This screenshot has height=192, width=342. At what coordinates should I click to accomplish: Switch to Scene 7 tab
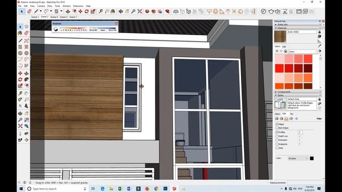click(x=73, y=17)
